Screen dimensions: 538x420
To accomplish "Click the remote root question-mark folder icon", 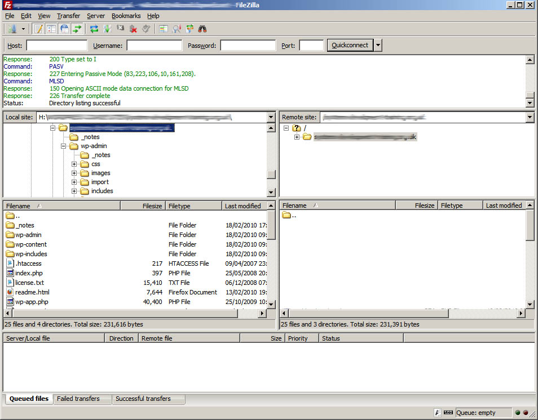I will click(297, 128).
